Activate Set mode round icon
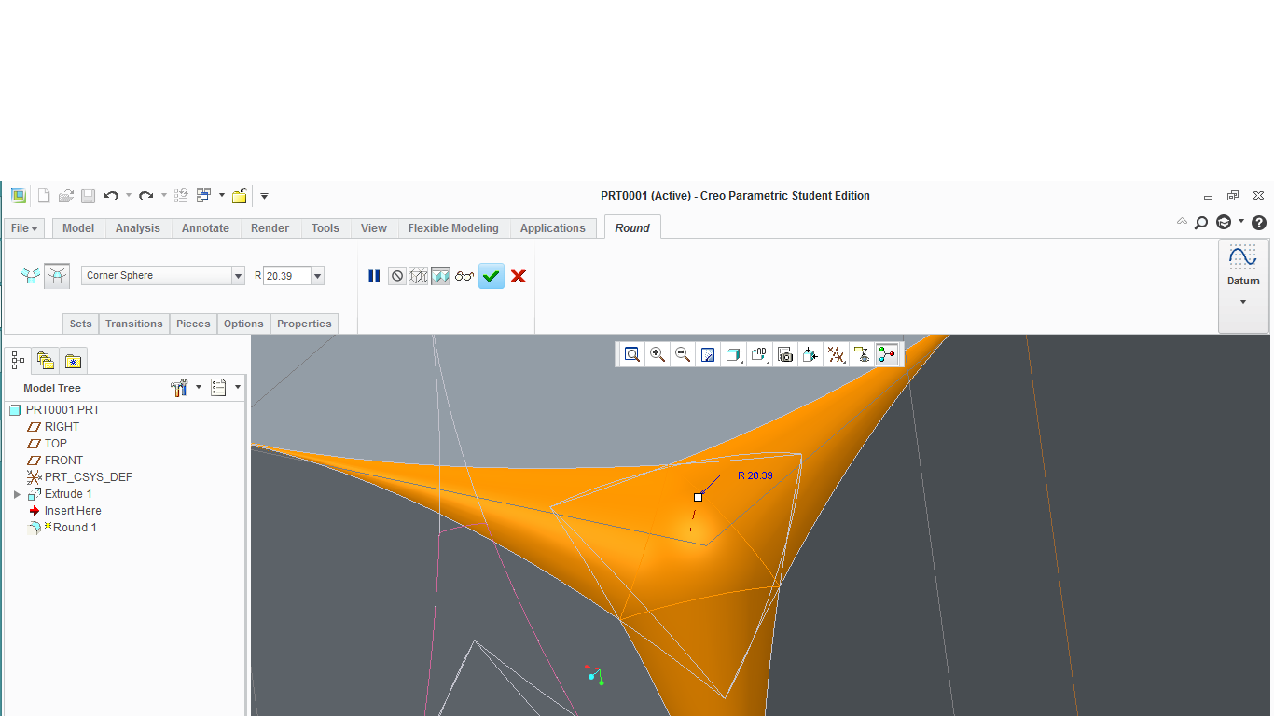This screenshot has height=716, width=1274. pyautogui.click(x=31, y=276)
